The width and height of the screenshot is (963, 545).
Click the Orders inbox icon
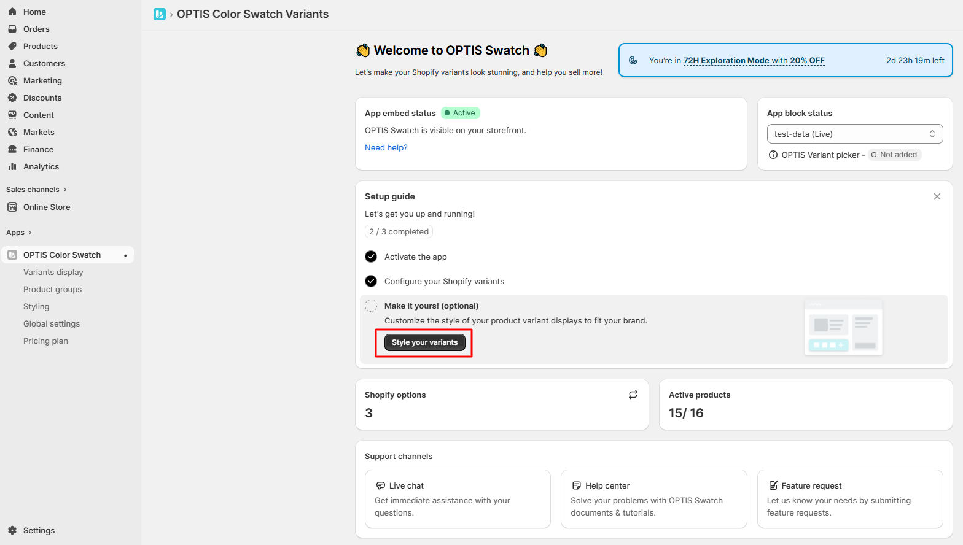pos(12,29)
